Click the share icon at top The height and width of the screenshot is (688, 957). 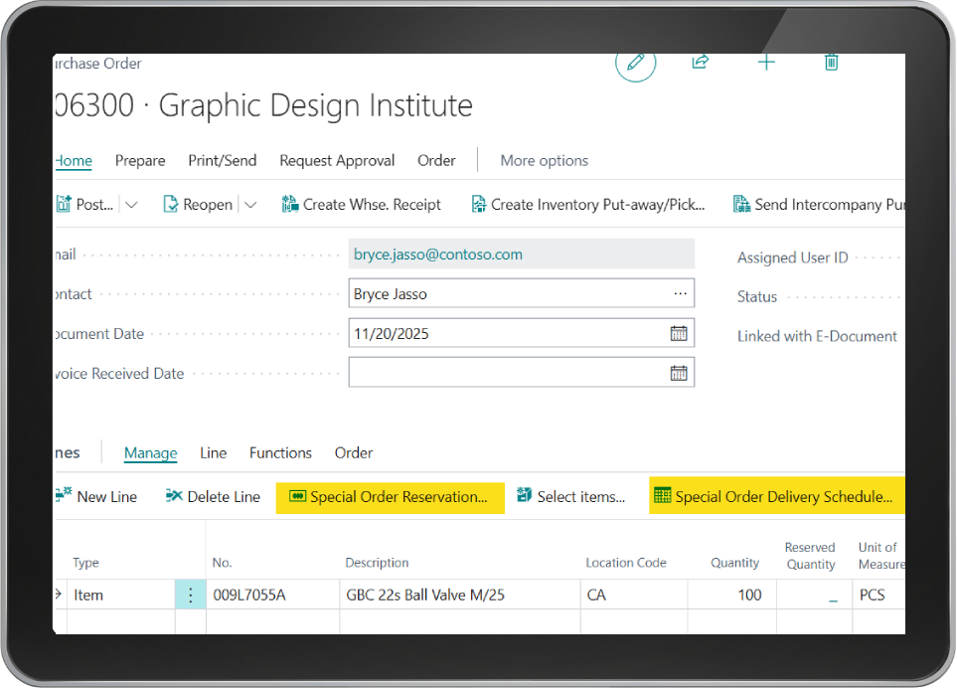tap(700, 62)
